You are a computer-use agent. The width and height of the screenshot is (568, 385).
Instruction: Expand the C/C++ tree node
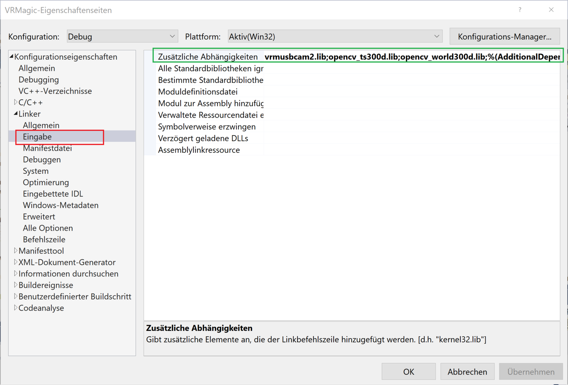click(16, 102)
